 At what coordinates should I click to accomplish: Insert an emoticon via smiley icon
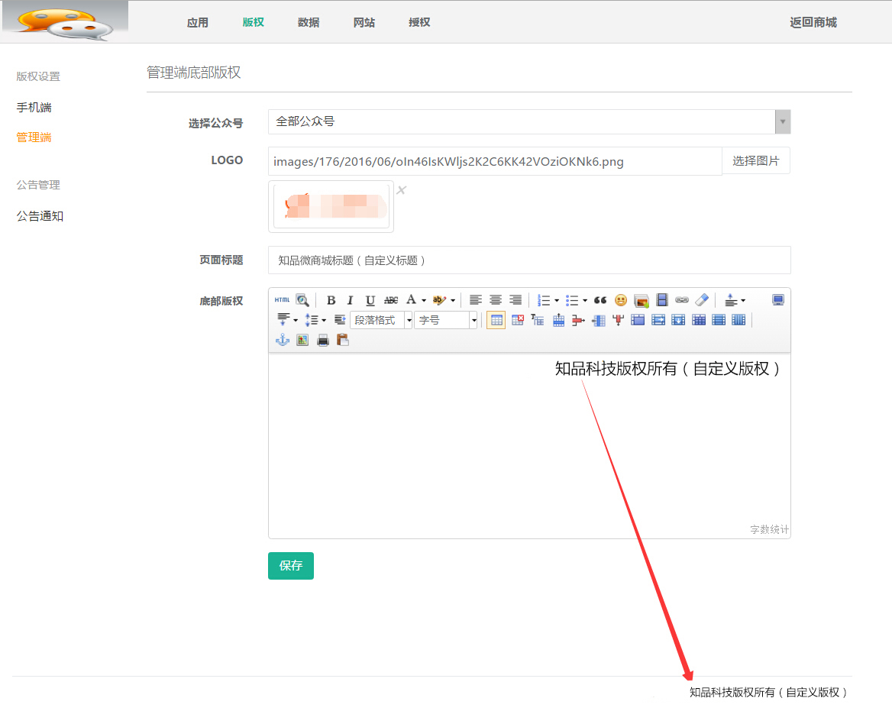coord(621,300)
